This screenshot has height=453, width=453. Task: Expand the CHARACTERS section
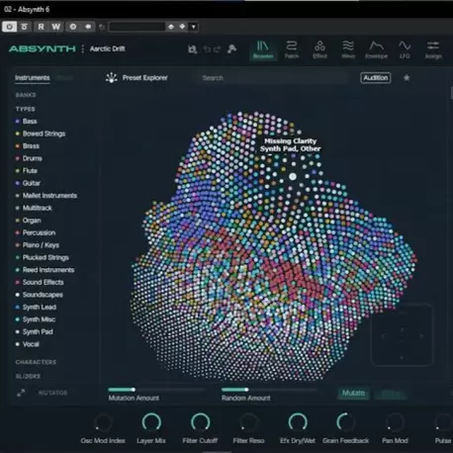tap(36, 362)
